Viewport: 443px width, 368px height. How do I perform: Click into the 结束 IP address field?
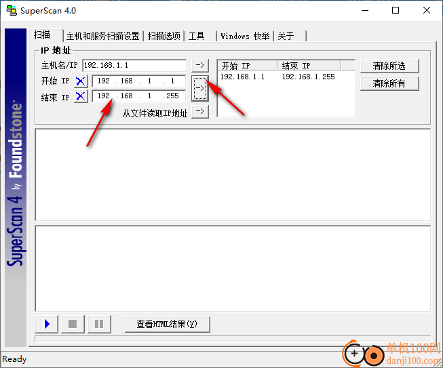tap(139, 96)
